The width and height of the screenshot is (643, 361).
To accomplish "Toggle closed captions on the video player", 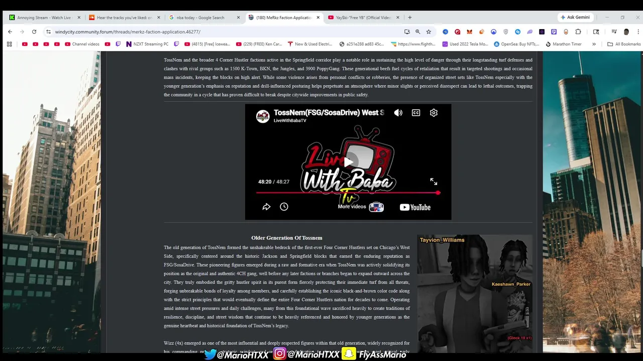I will (416, 113).
